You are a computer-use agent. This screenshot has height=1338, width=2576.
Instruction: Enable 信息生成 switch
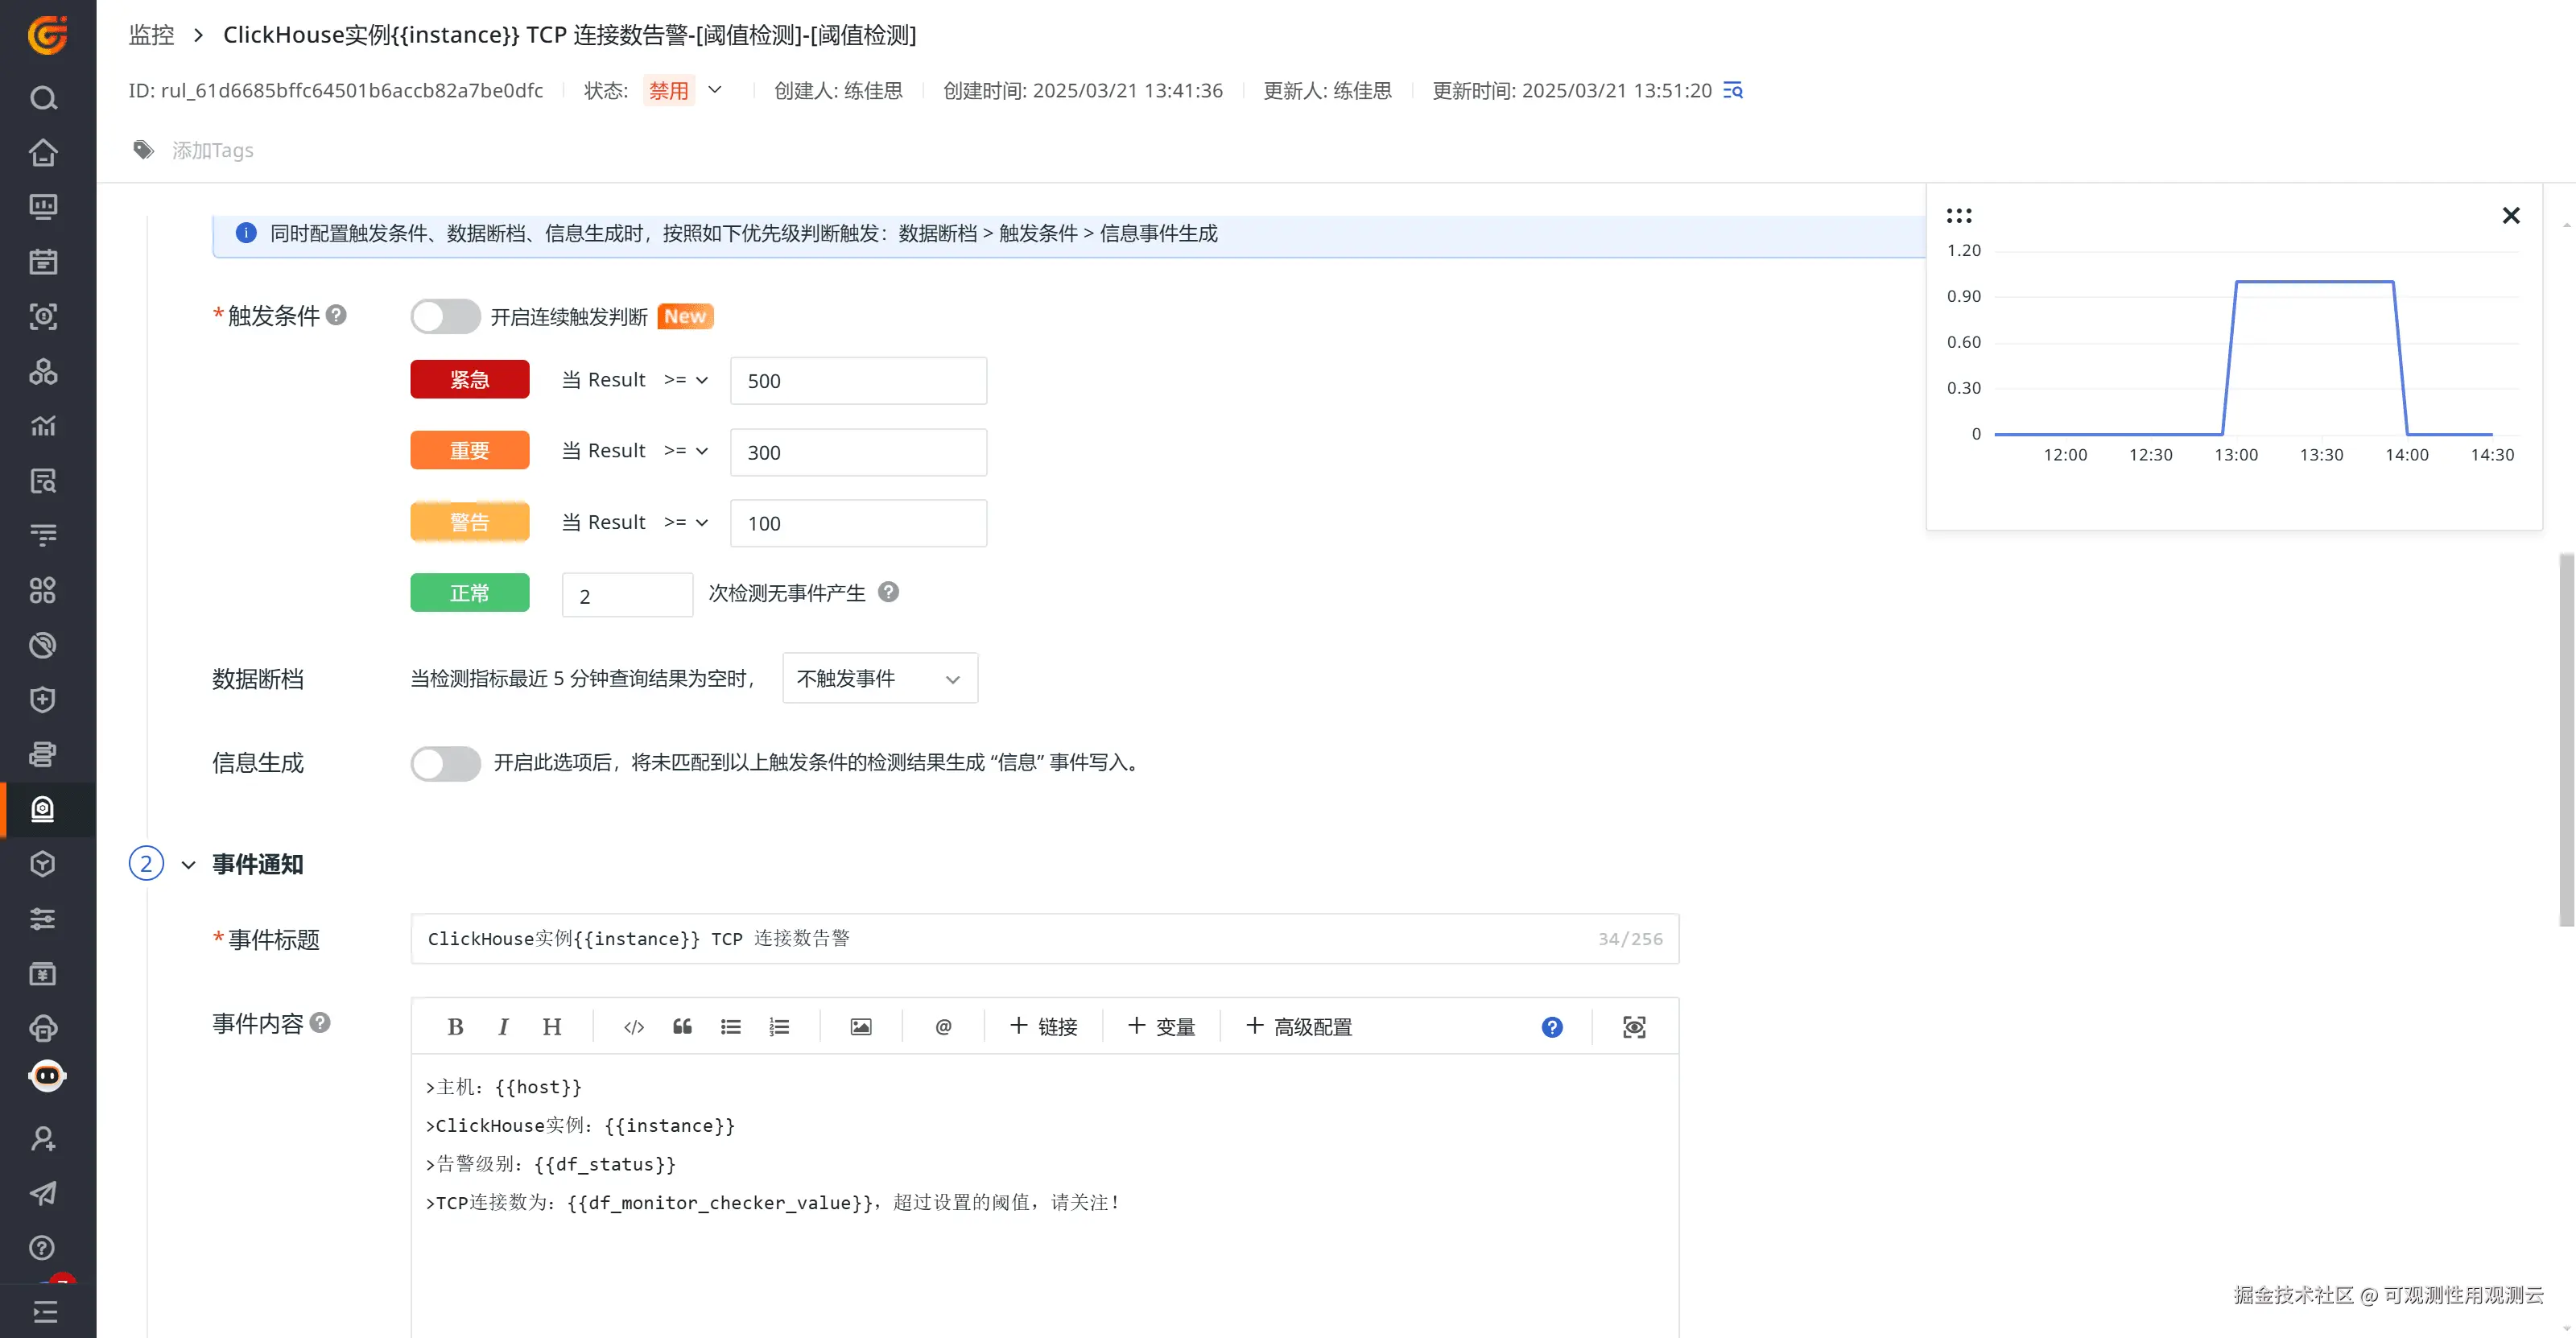click(445, 763)
